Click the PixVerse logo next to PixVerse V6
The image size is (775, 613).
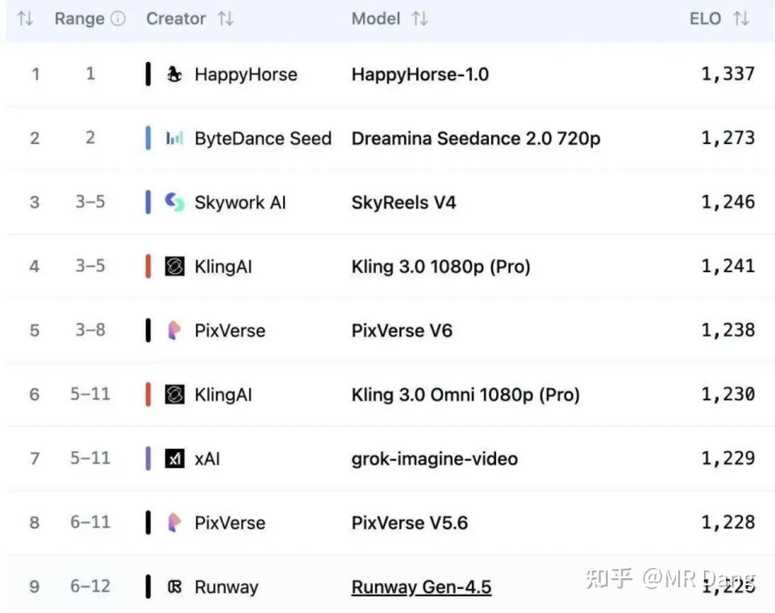(174, 330)
